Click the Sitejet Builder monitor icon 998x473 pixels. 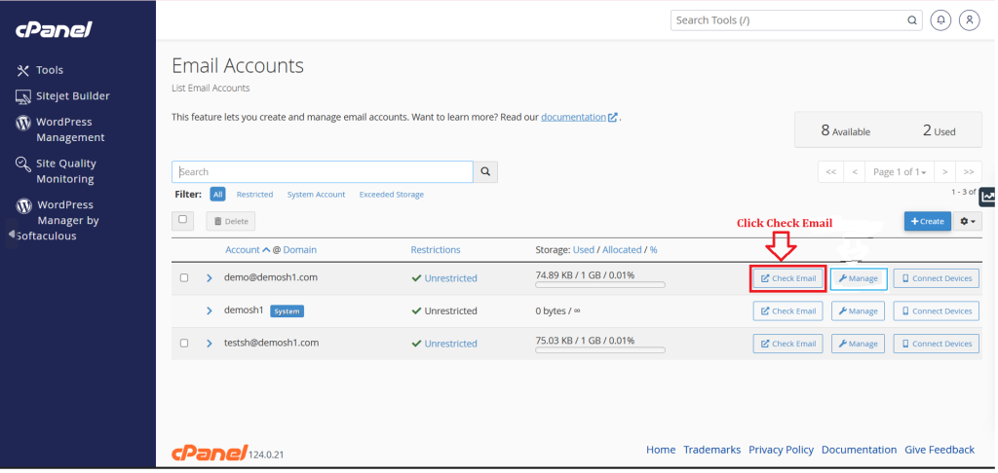[x=23, y=96]
